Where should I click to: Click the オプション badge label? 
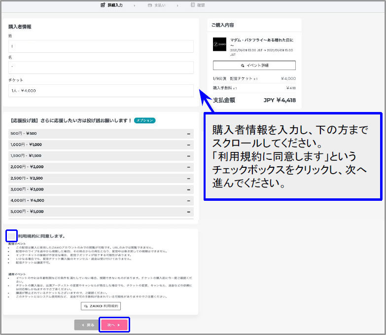pyautogui.click(x=145, y=120)
